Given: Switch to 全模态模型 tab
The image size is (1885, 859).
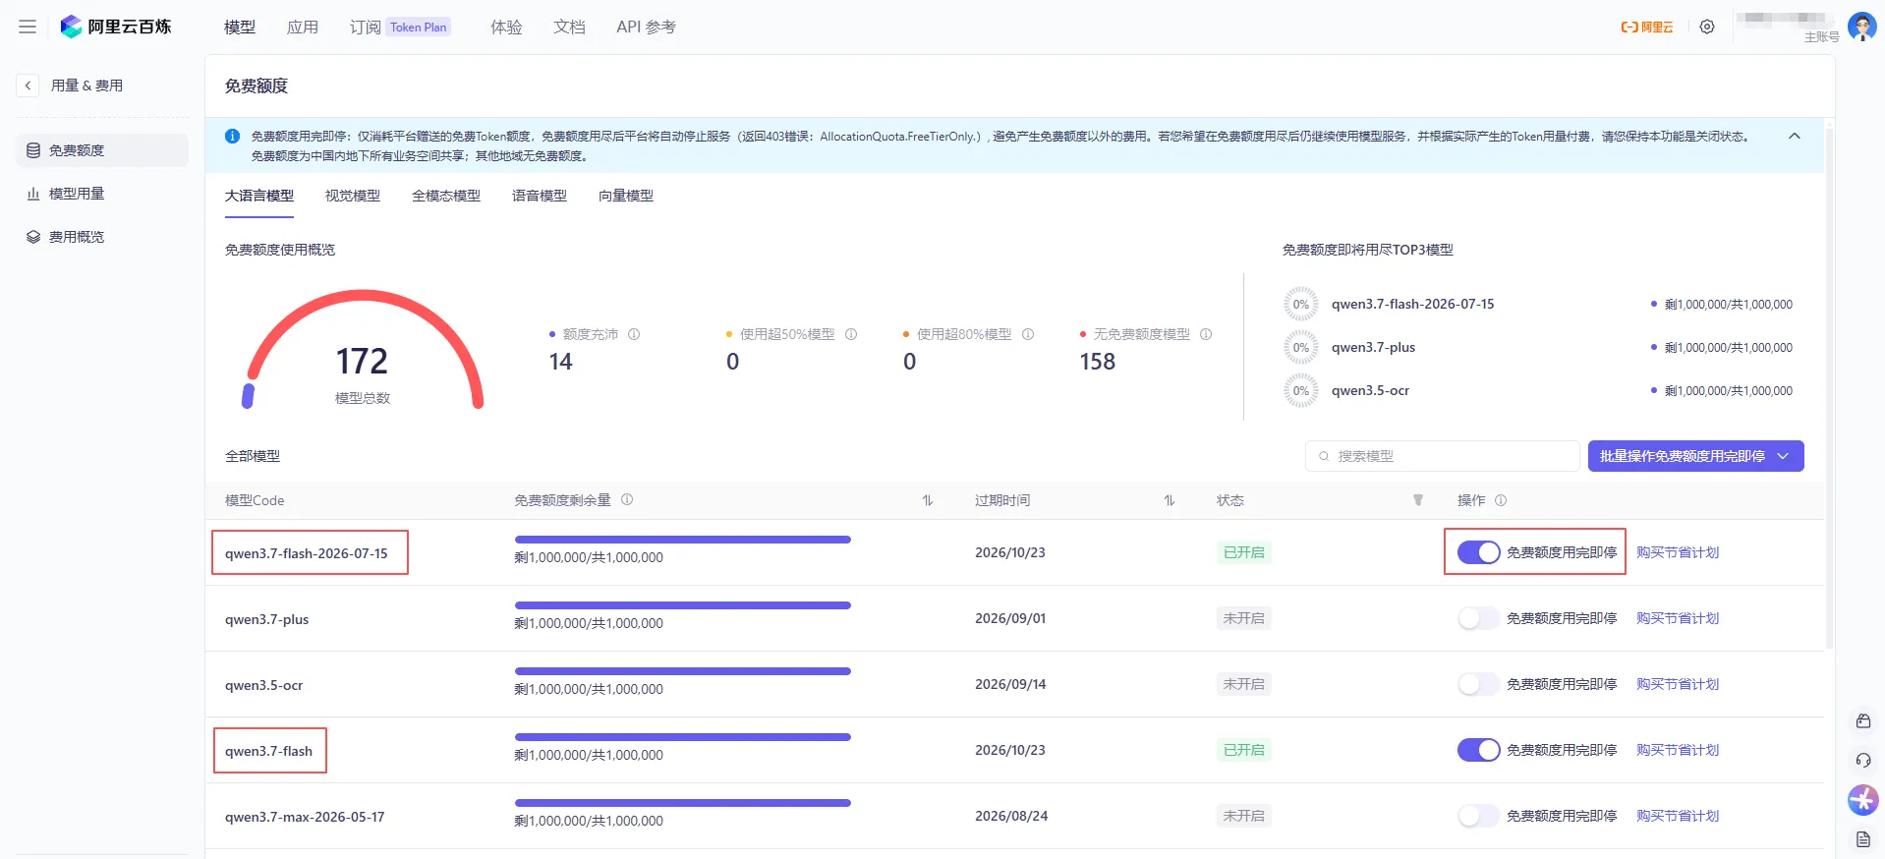Looking at the screenshot, I should point(446,196).
